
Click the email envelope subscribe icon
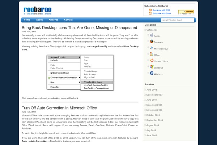coord(150,13)
